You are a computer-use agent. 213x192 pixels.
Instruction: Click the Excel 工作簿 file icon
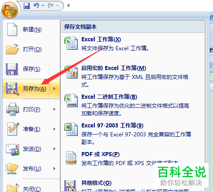coord(71,43)
